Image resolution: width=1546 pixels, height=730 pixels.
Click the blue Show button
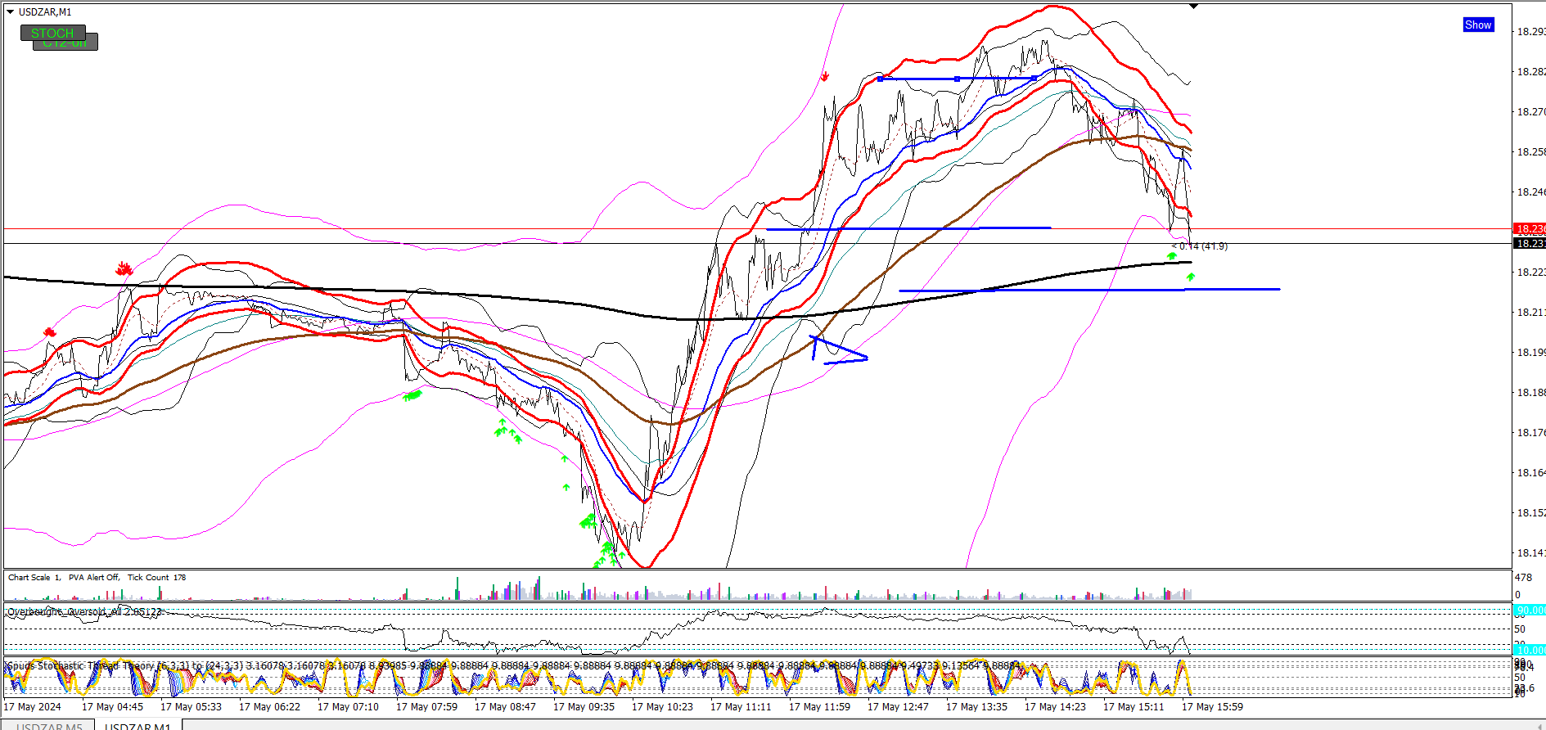pos(1478,25)
